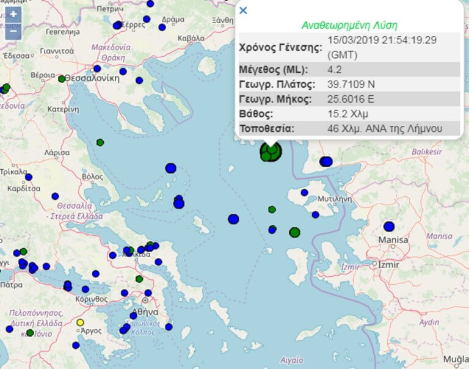Click the Τοποθεσία label
This screenshot has width=469, height=369.
tap(267, 128)
